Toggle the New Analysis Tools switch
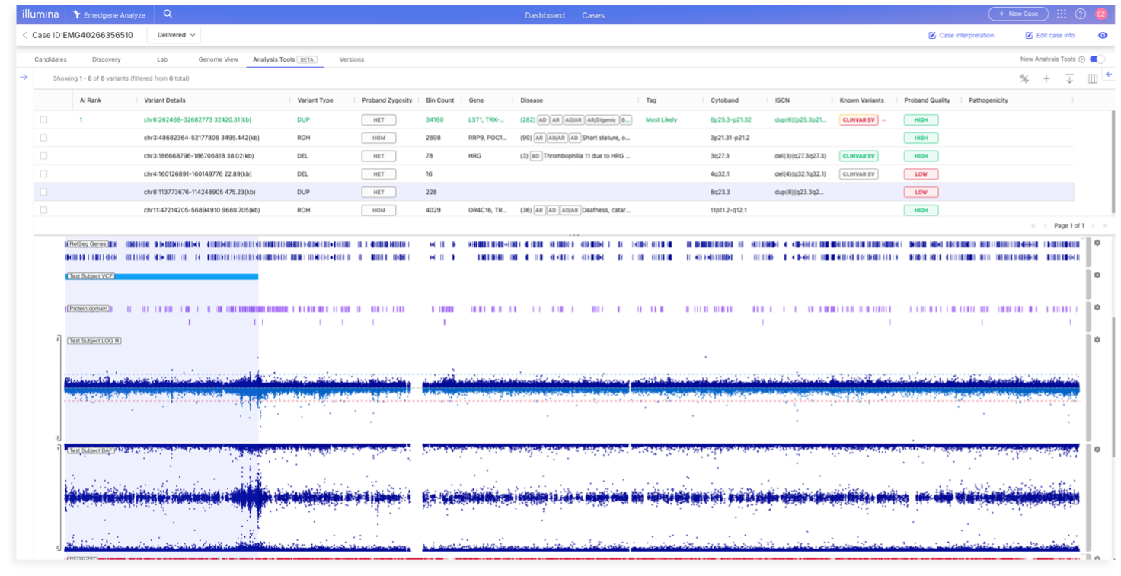This screenshot has height=576, width=1121. 1097,59
